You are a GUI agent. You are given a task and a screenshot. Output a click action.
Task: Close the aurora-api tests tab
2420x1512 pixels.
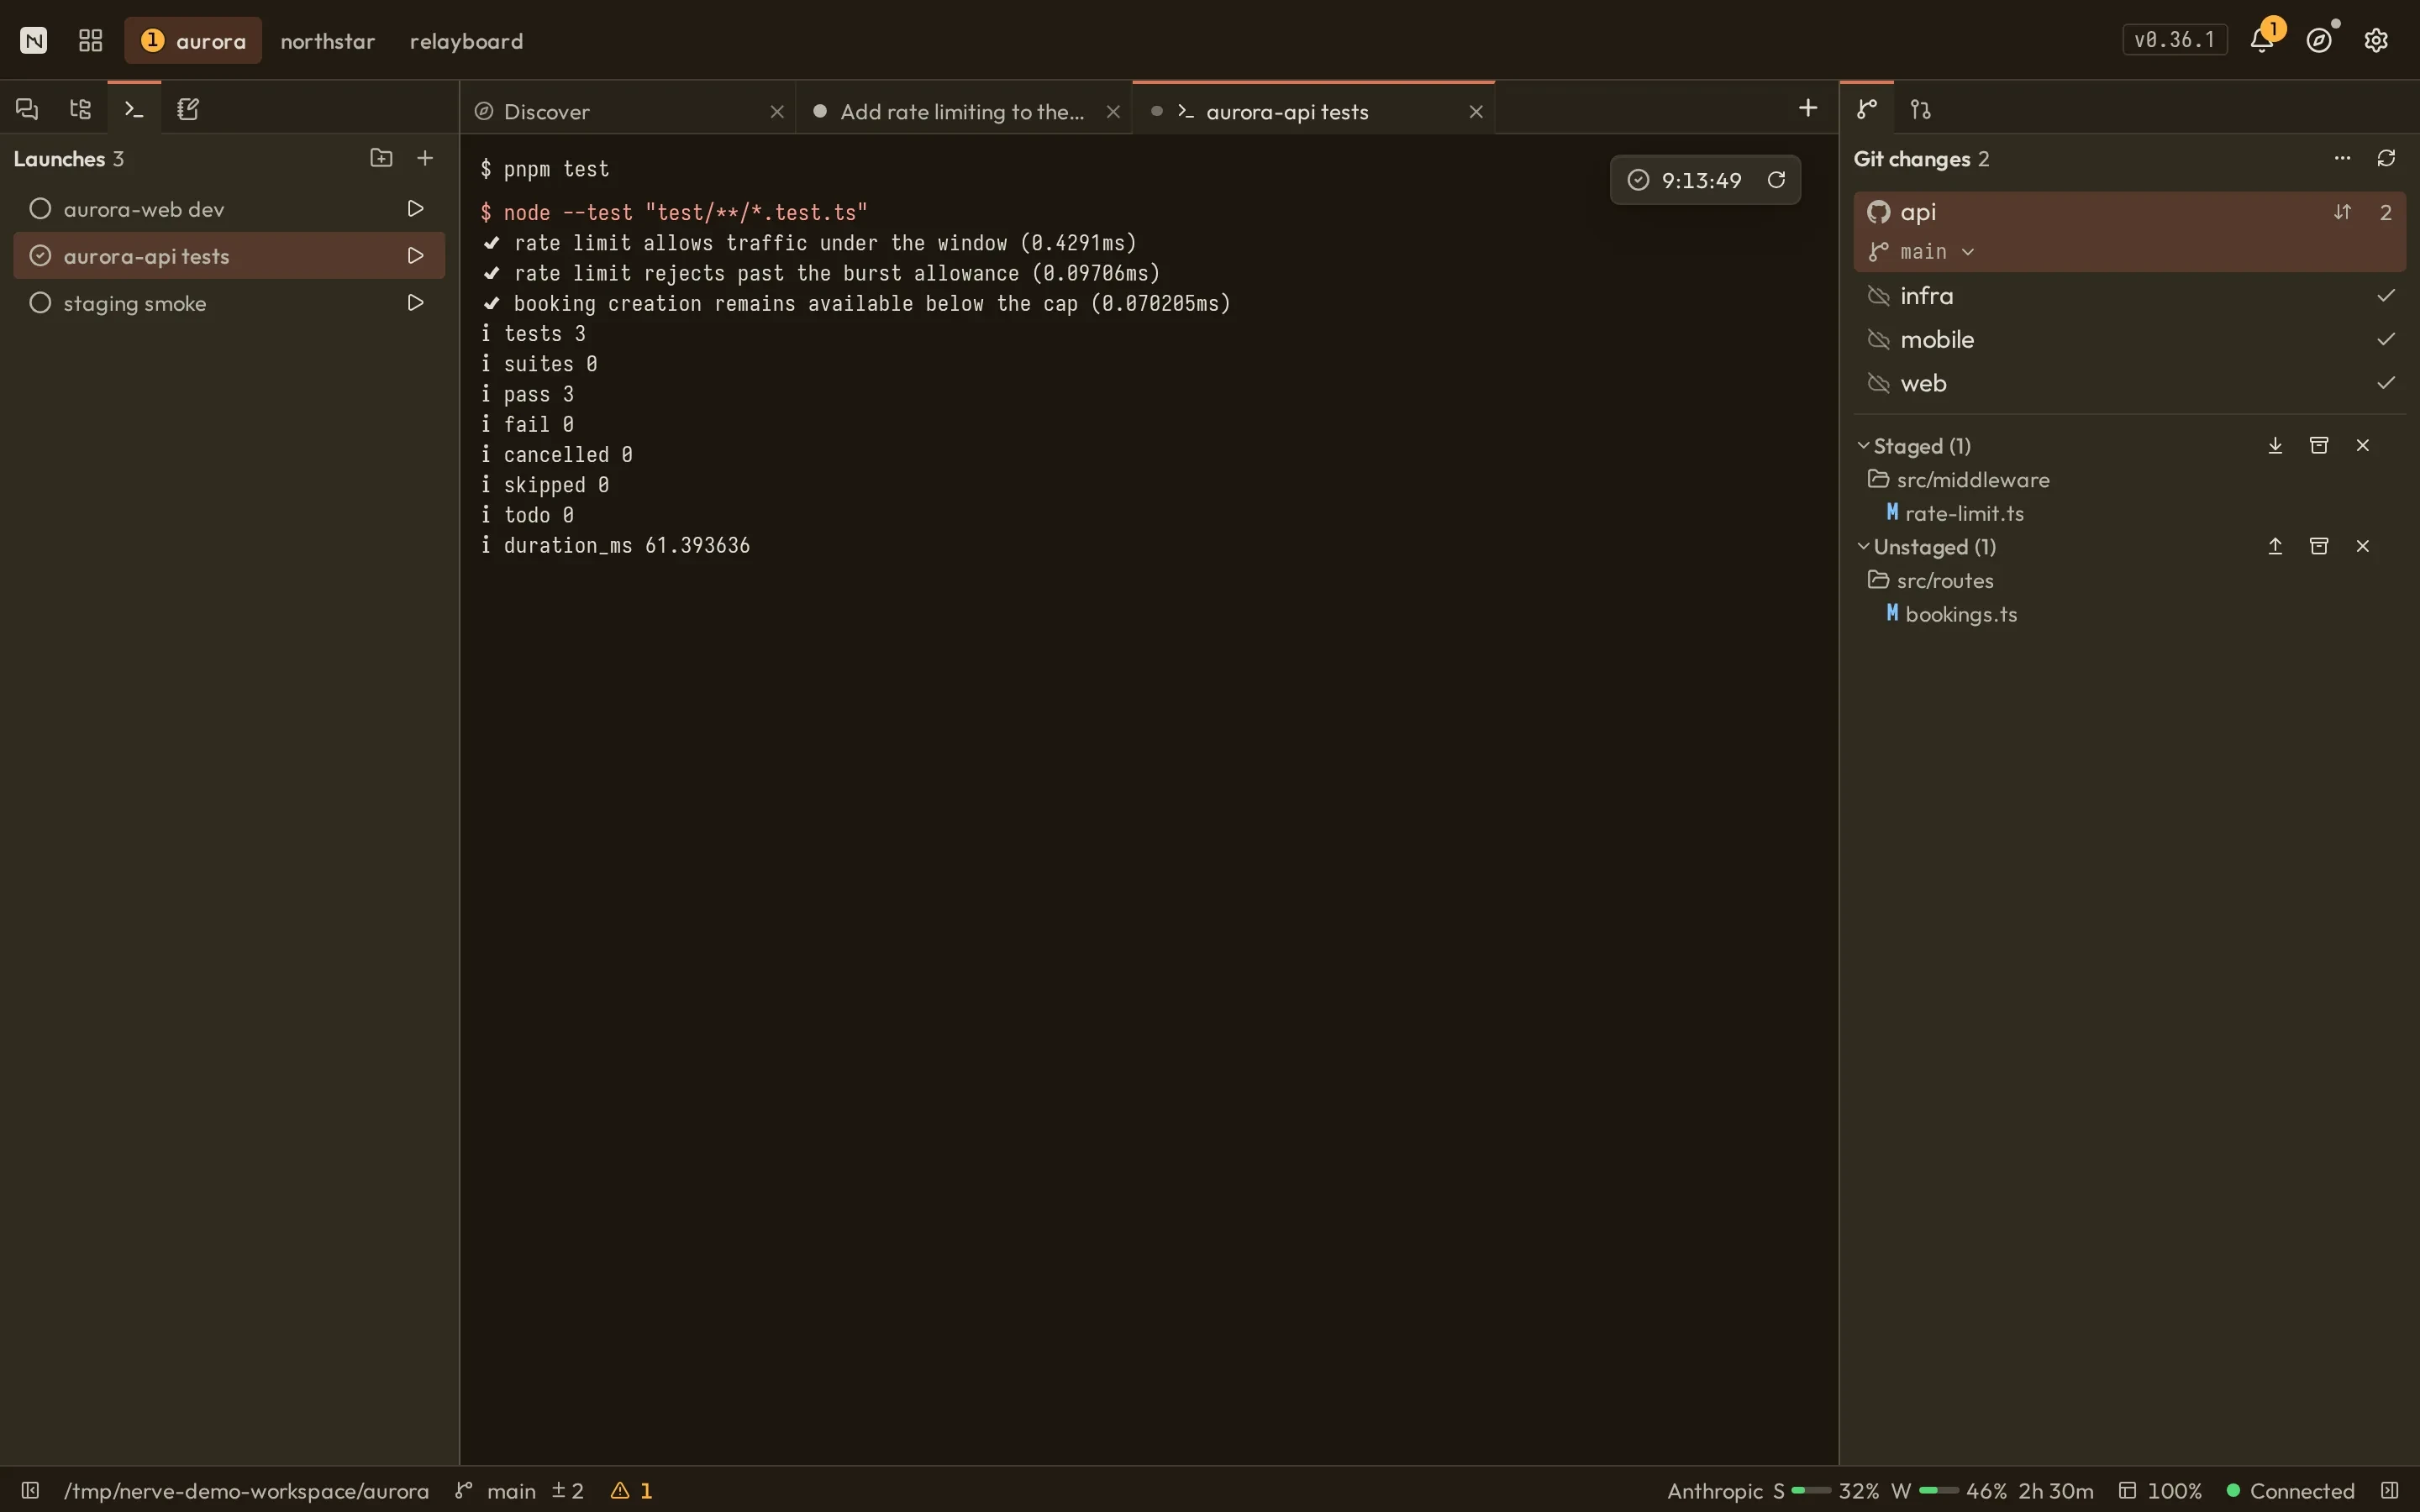click(1476, 112)
